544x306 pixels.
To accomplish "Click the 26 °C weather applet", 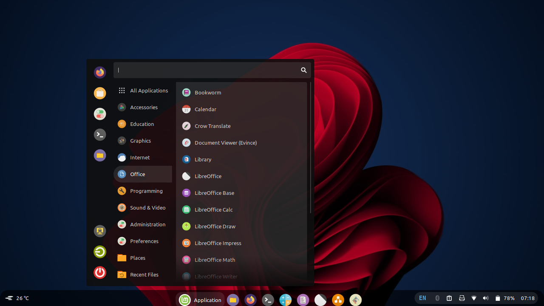I will pyautogui.click(x=17, y=298).
